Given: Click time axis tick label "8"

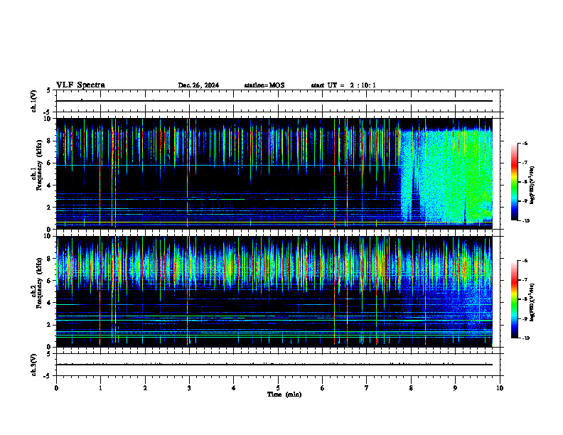Looking at the screenshot, I should 411,388.
